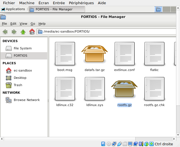
Task: Select the ldlinux.sys file icon
Action: [95, 89]
